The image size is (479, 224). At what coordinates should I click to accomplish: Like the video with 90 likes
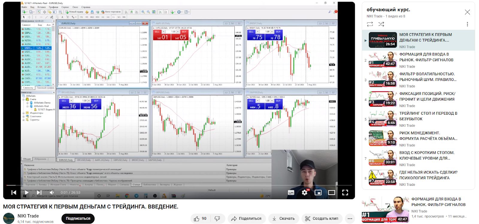coord(200,219)
